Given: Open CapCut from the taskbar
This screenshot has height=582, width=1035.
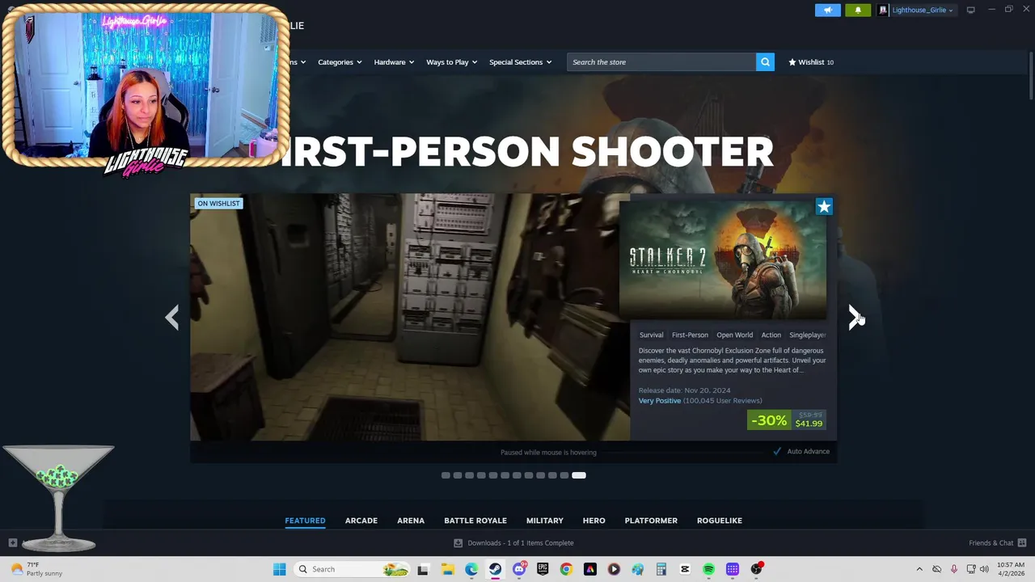Looking at the screenshot, I should 685,569.
